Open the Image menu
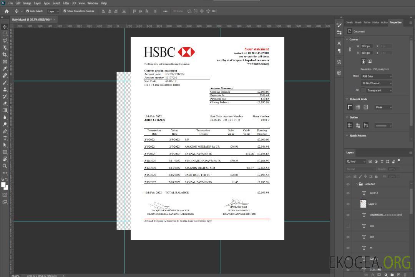Image resolution: width=415 pixels, height=277 pixels. (27, 3)
